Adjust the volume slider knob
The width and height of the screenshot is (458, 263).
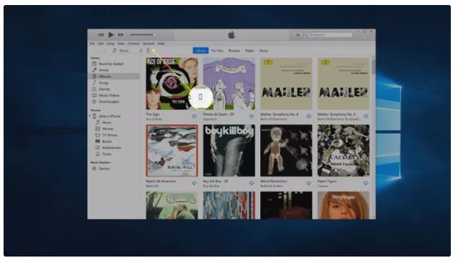tap(155, 34)
